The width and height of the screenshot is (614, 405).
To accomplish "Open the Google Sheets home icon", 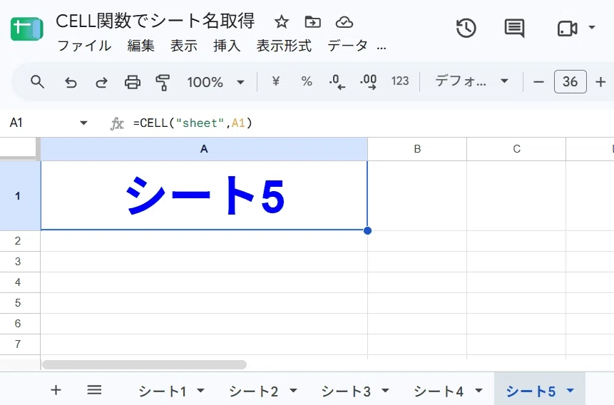I will 26,29.
